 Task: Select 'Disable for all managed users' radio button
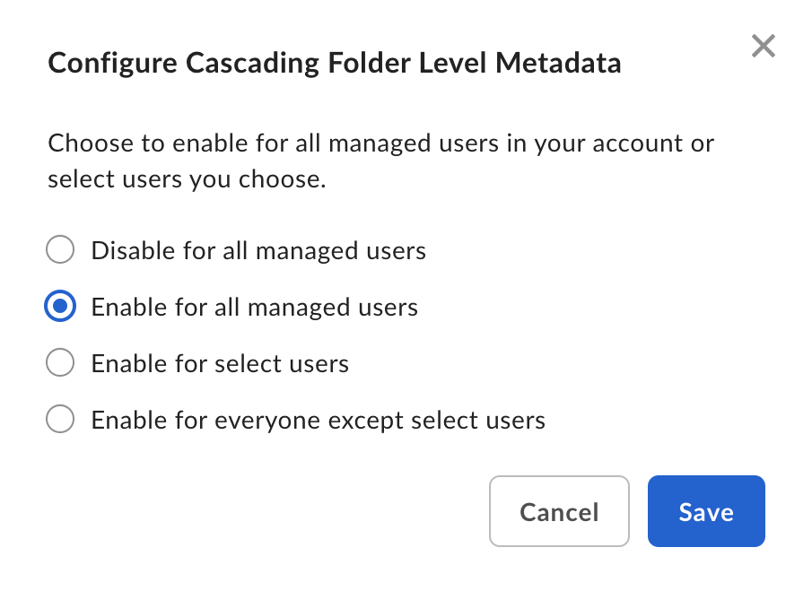59,249
